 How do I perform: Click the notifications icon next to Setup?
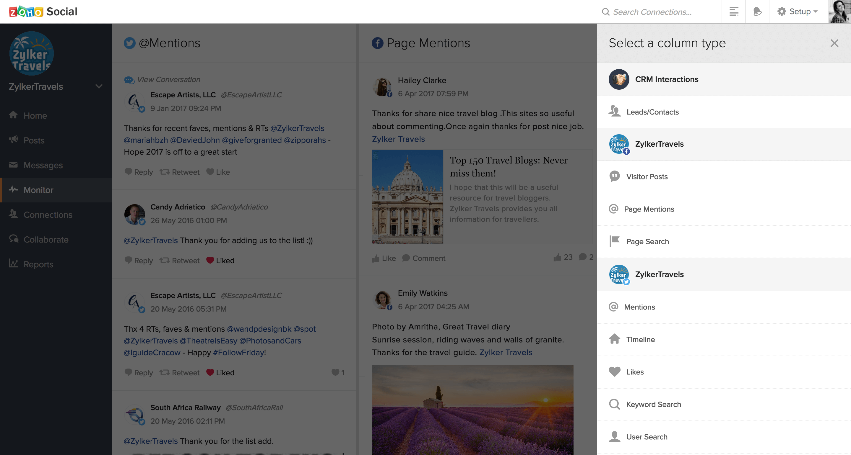tap(757, 12)
